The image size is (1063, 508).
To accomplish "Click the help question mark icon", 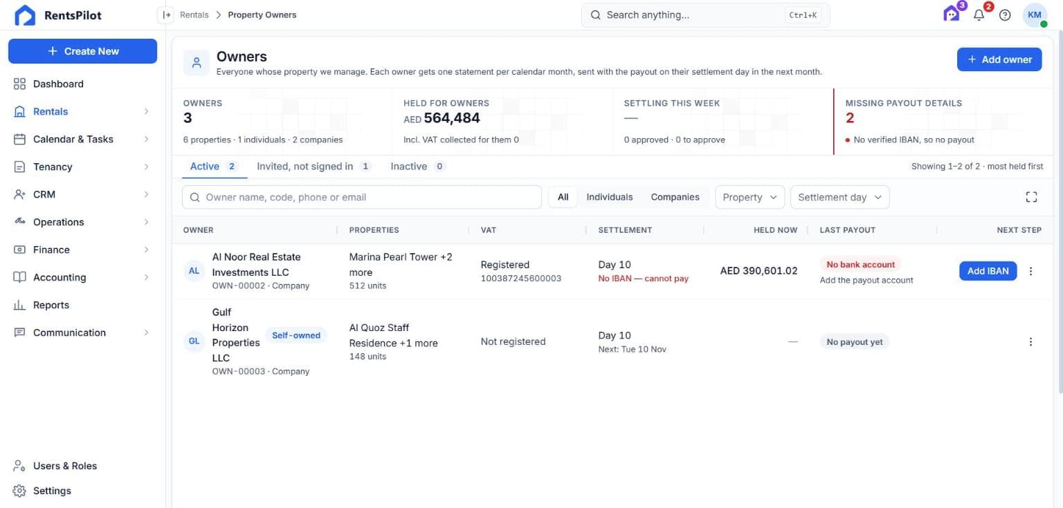I will point(1005,15).
